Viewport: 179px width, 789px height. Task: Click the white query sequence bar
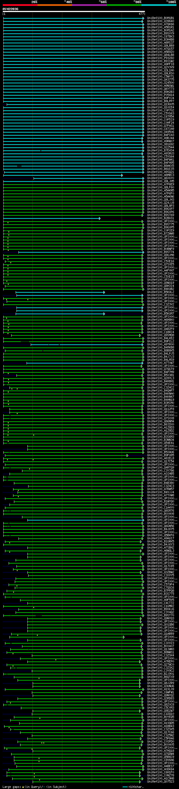point(74,11)
